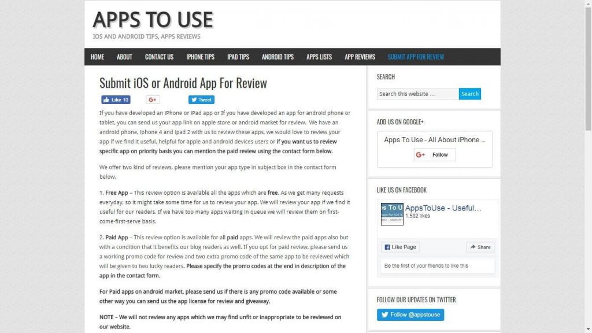Click the Facebook Share button
This screenshot has width=592, height=333.
pyautogui.click(x=480, y=247)
